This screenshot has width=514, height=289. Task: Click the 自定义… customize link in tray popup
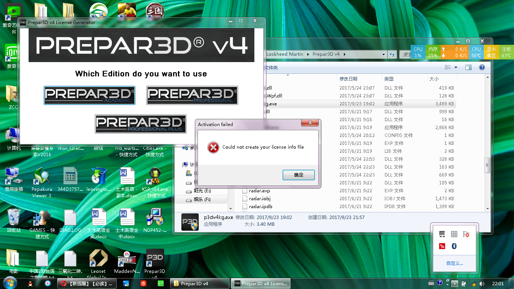(x=454, y=263)
